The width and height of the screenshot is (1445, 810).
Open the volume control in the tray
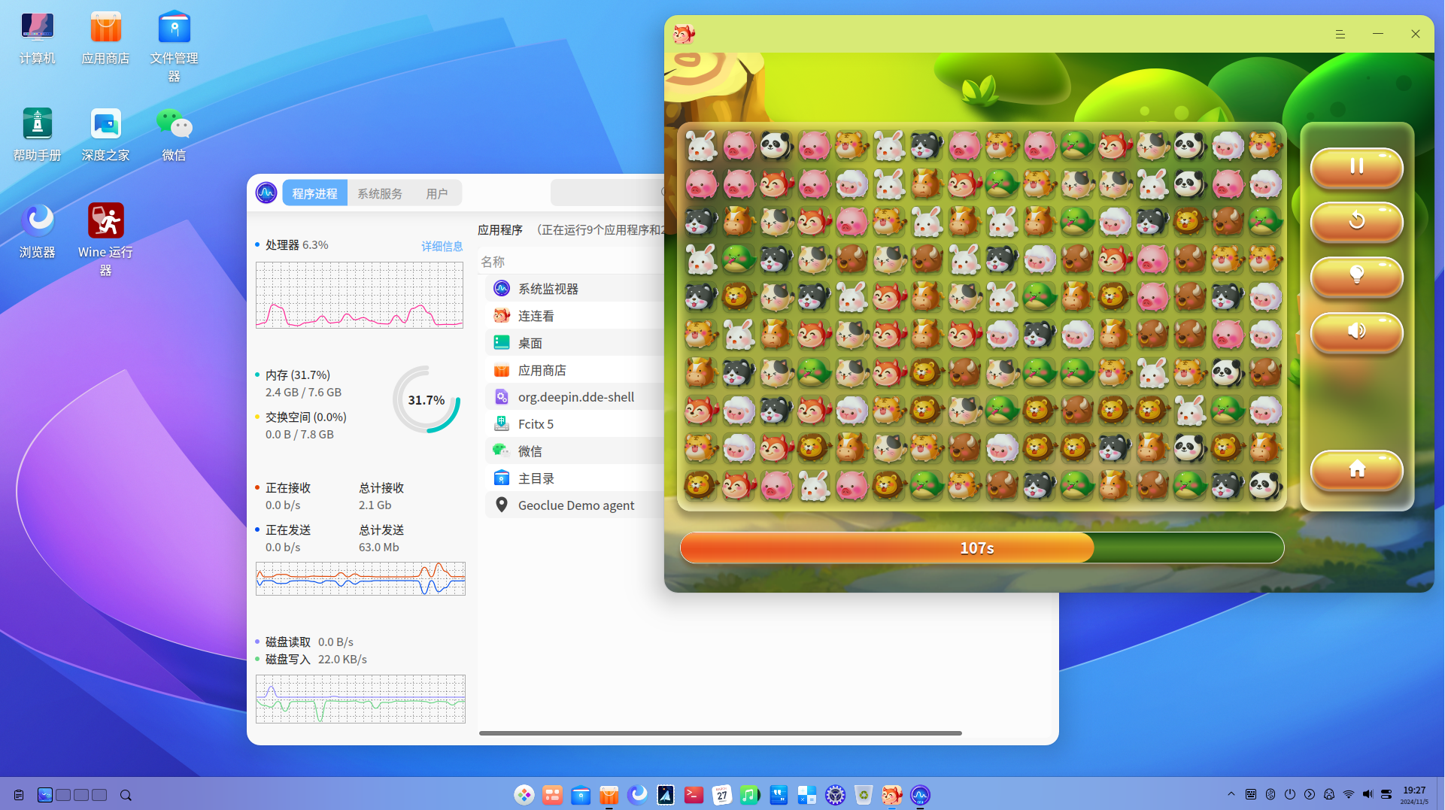point(1368,794)
